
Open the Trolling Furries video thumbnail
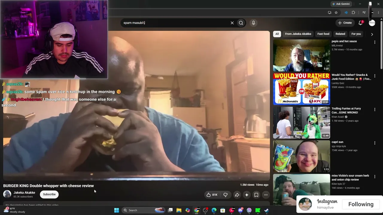[301, 122]
